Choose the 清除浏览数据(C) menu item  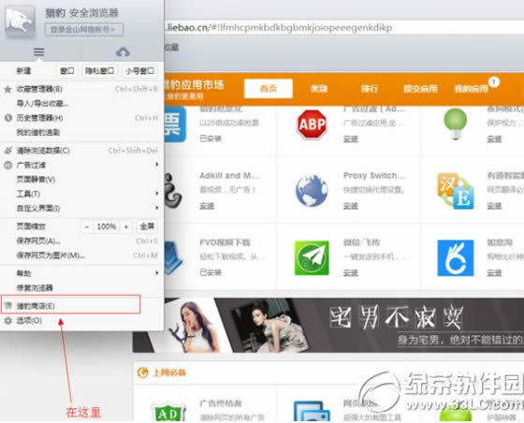(82, 151)
